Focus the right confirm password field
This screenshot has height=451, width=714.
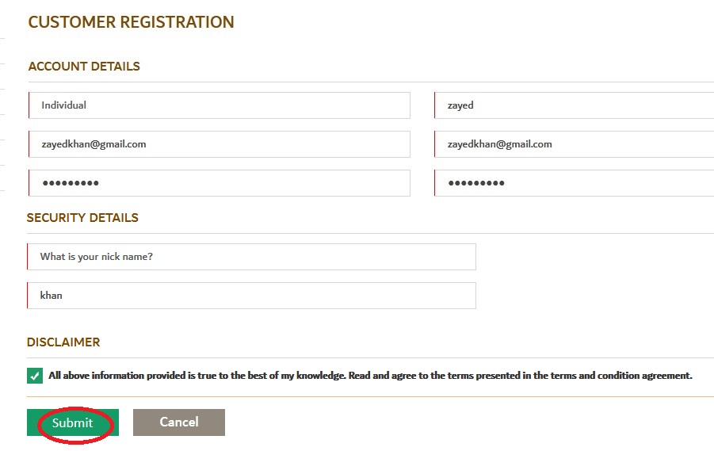(x=574, y=183)
